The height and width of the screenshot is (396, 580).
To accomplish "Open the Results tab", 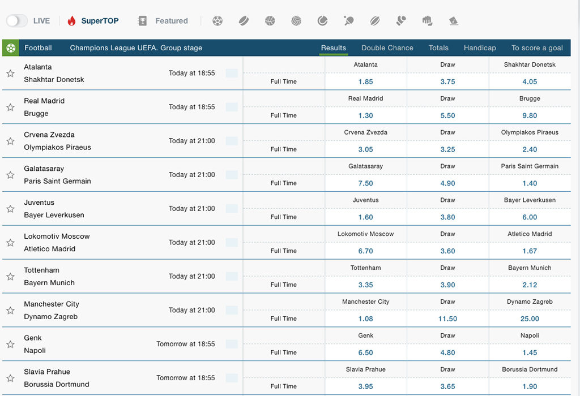I will (334, 48).
